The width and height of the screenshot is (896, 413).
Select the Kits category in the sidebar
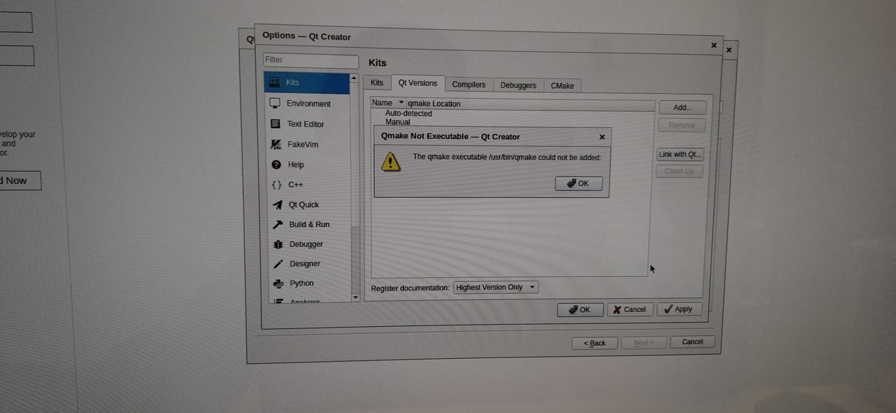pyautogui.click(x=307, y=83)
